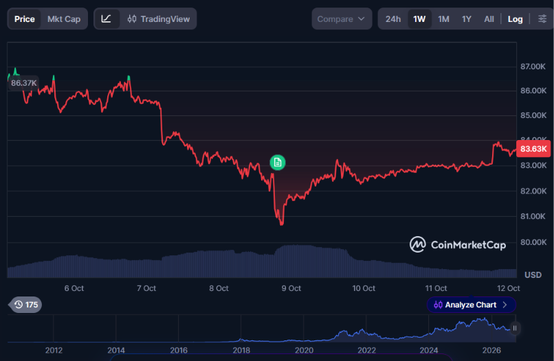Toggle Log scale

[x=515, y=19]
